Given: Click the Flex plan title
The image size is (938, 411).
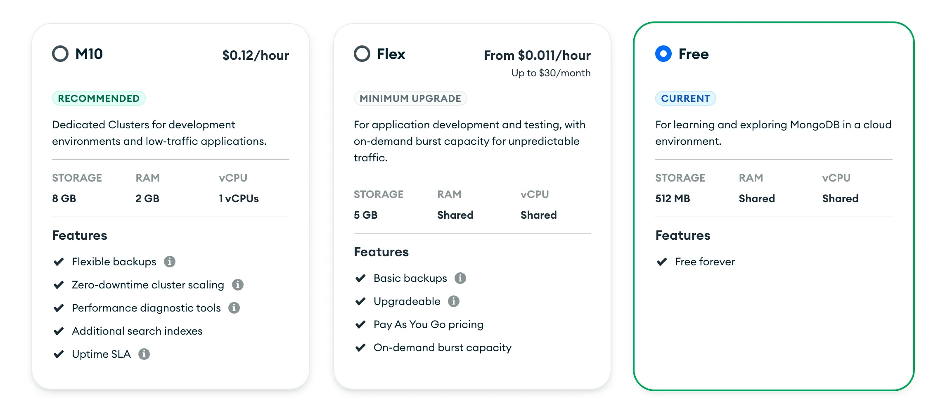Looking at the screenshot, I should (391, 54).
